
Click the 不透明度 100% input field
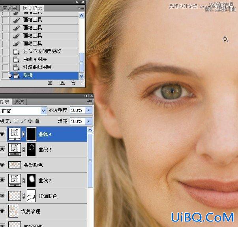[78, 110]
